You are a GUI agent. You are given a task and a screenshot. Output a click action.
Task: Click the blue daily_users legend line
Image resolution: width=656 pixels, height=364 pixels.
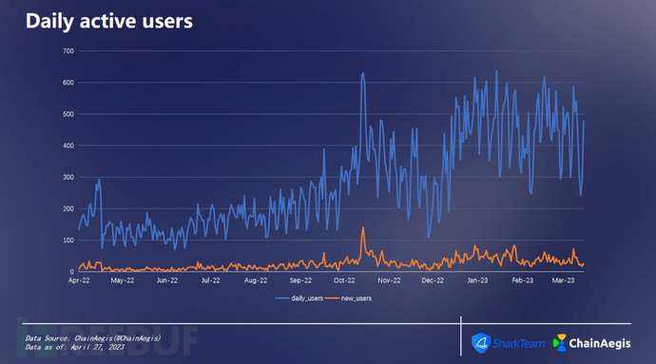282,298
